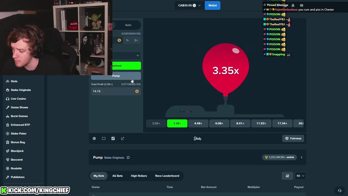The image size is (348, 196).
Task: Click the 4.48× multiplier step
Action: (198, 123)
